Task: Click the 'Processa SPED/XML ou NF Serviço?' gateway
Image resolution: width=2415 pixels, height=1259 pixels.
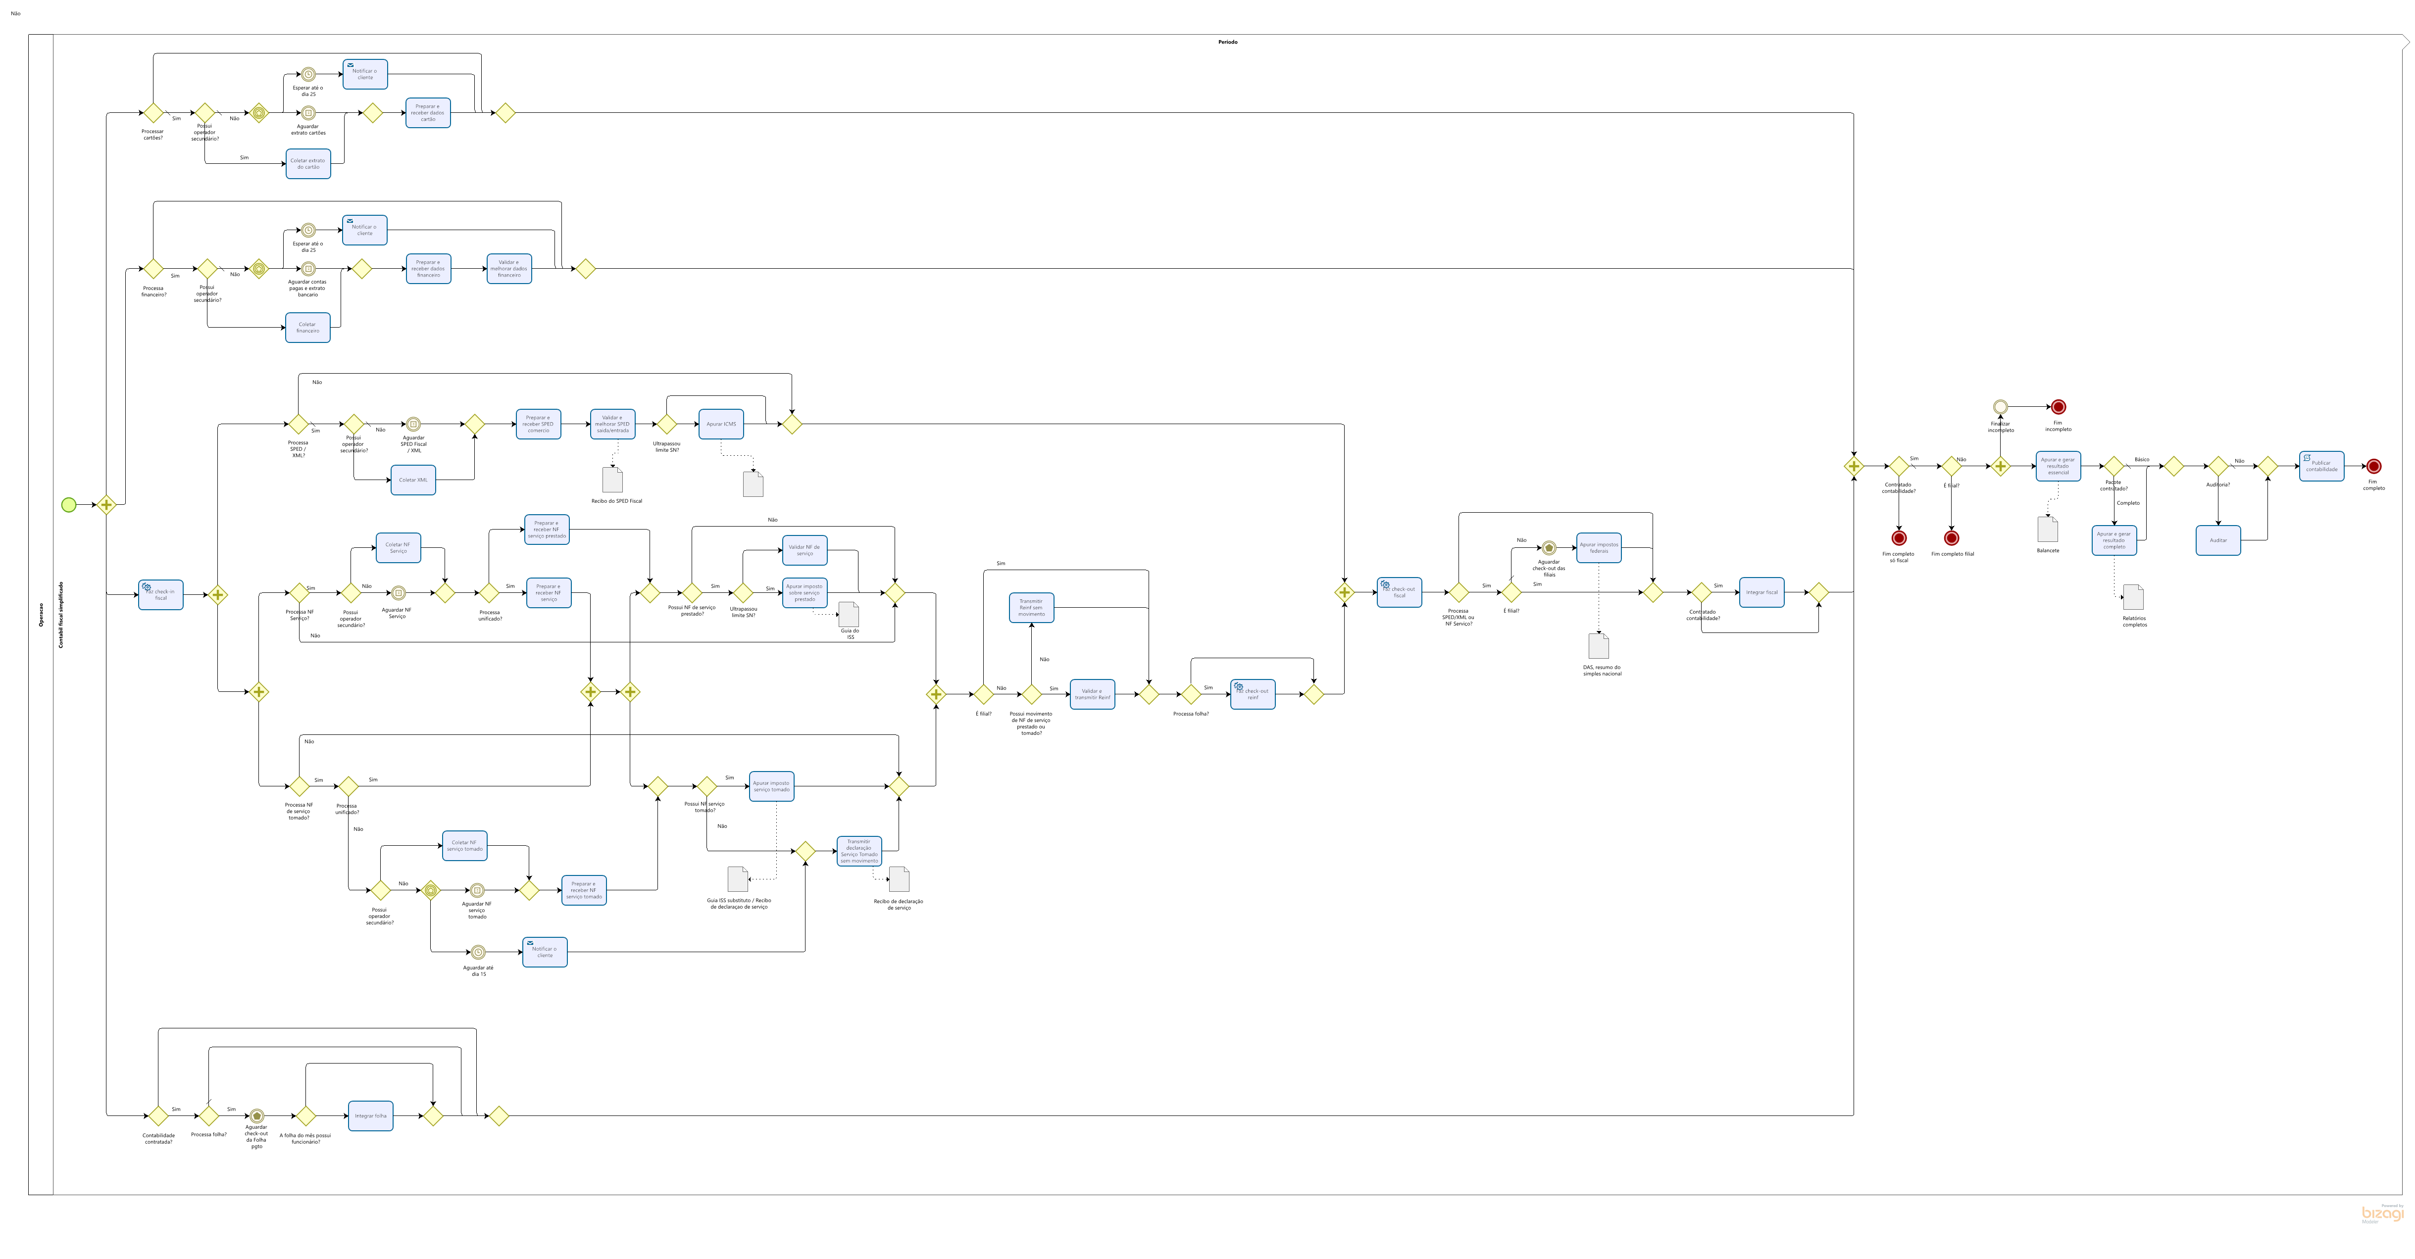Action: [1459, 592]
